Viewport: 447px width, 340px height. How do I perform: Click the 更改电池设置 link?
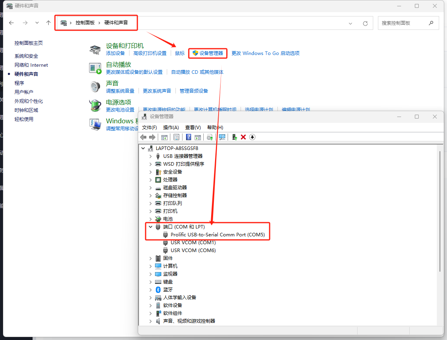pos(120,110)
